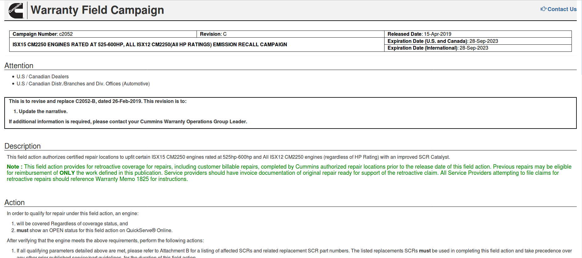Viewport: 582px width, 258px height.
Task: Select Campaign Number c2052 cell
Action: [x=103, y=34]
